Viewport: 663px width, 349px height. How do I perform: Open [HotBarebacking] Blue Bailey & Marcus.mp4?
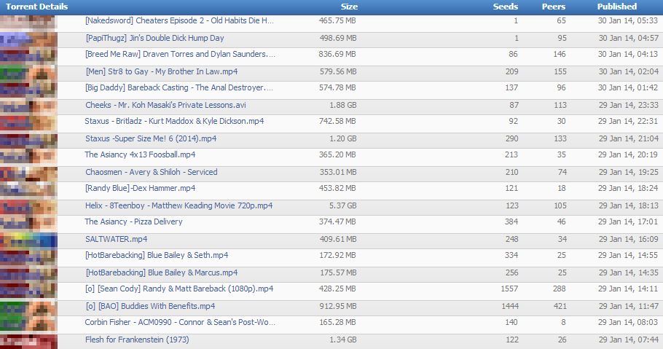(x=162, y=272)
